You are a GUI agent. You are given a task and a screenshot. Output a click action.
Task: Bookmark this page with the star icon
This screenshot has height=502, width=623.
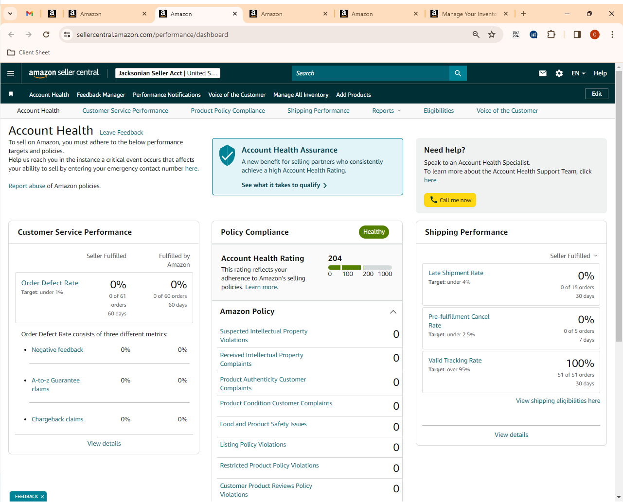pyautogui.click(x=492, y=35)
